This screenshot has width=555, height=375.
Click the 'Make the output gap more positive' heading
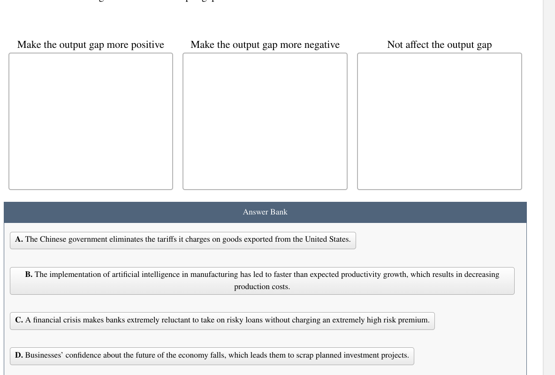pyautogui.click(x=91, y=45)
